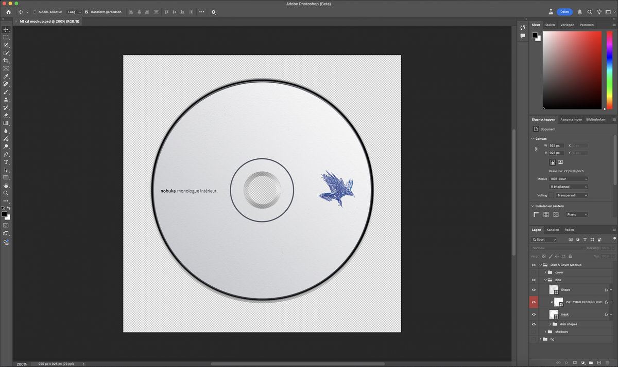This screenshot has width=618, height=367.
Task: Enable the Autom. selectie checkbox
Action: click(x=35, y=12)
